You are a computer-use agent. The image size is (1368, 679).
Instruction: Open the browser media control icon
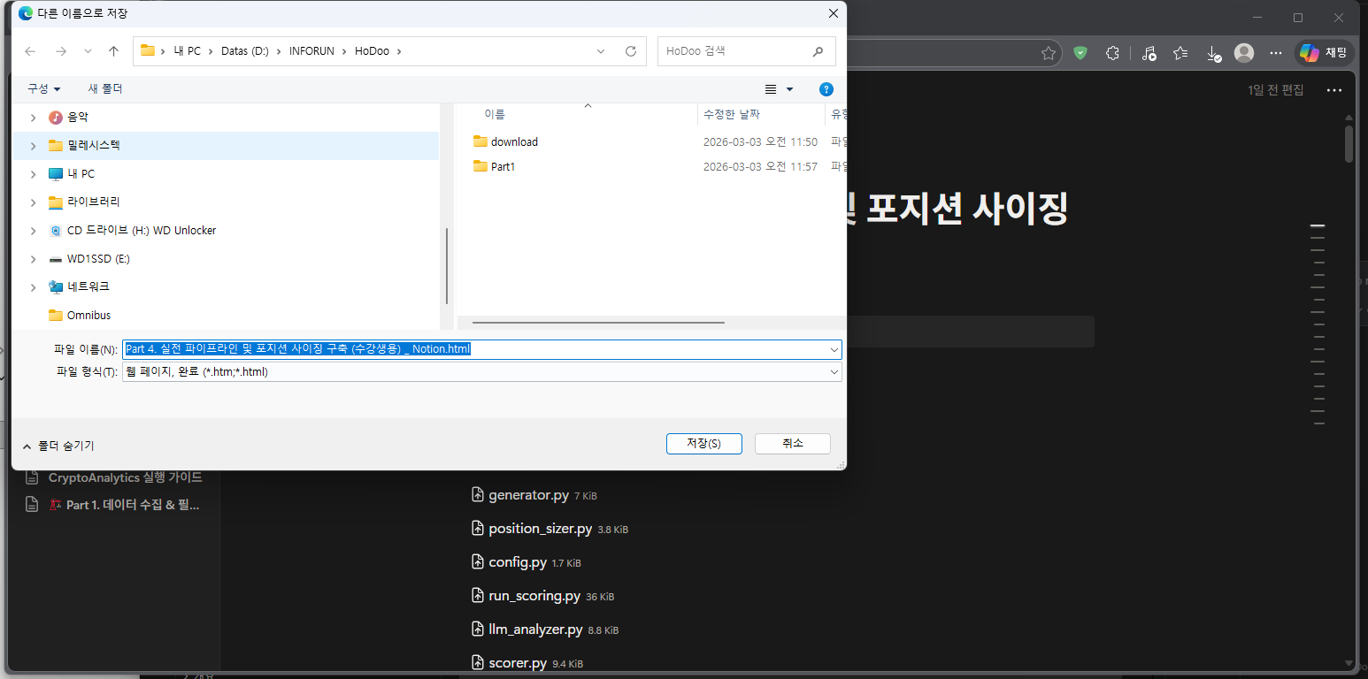coord(1149,53)
